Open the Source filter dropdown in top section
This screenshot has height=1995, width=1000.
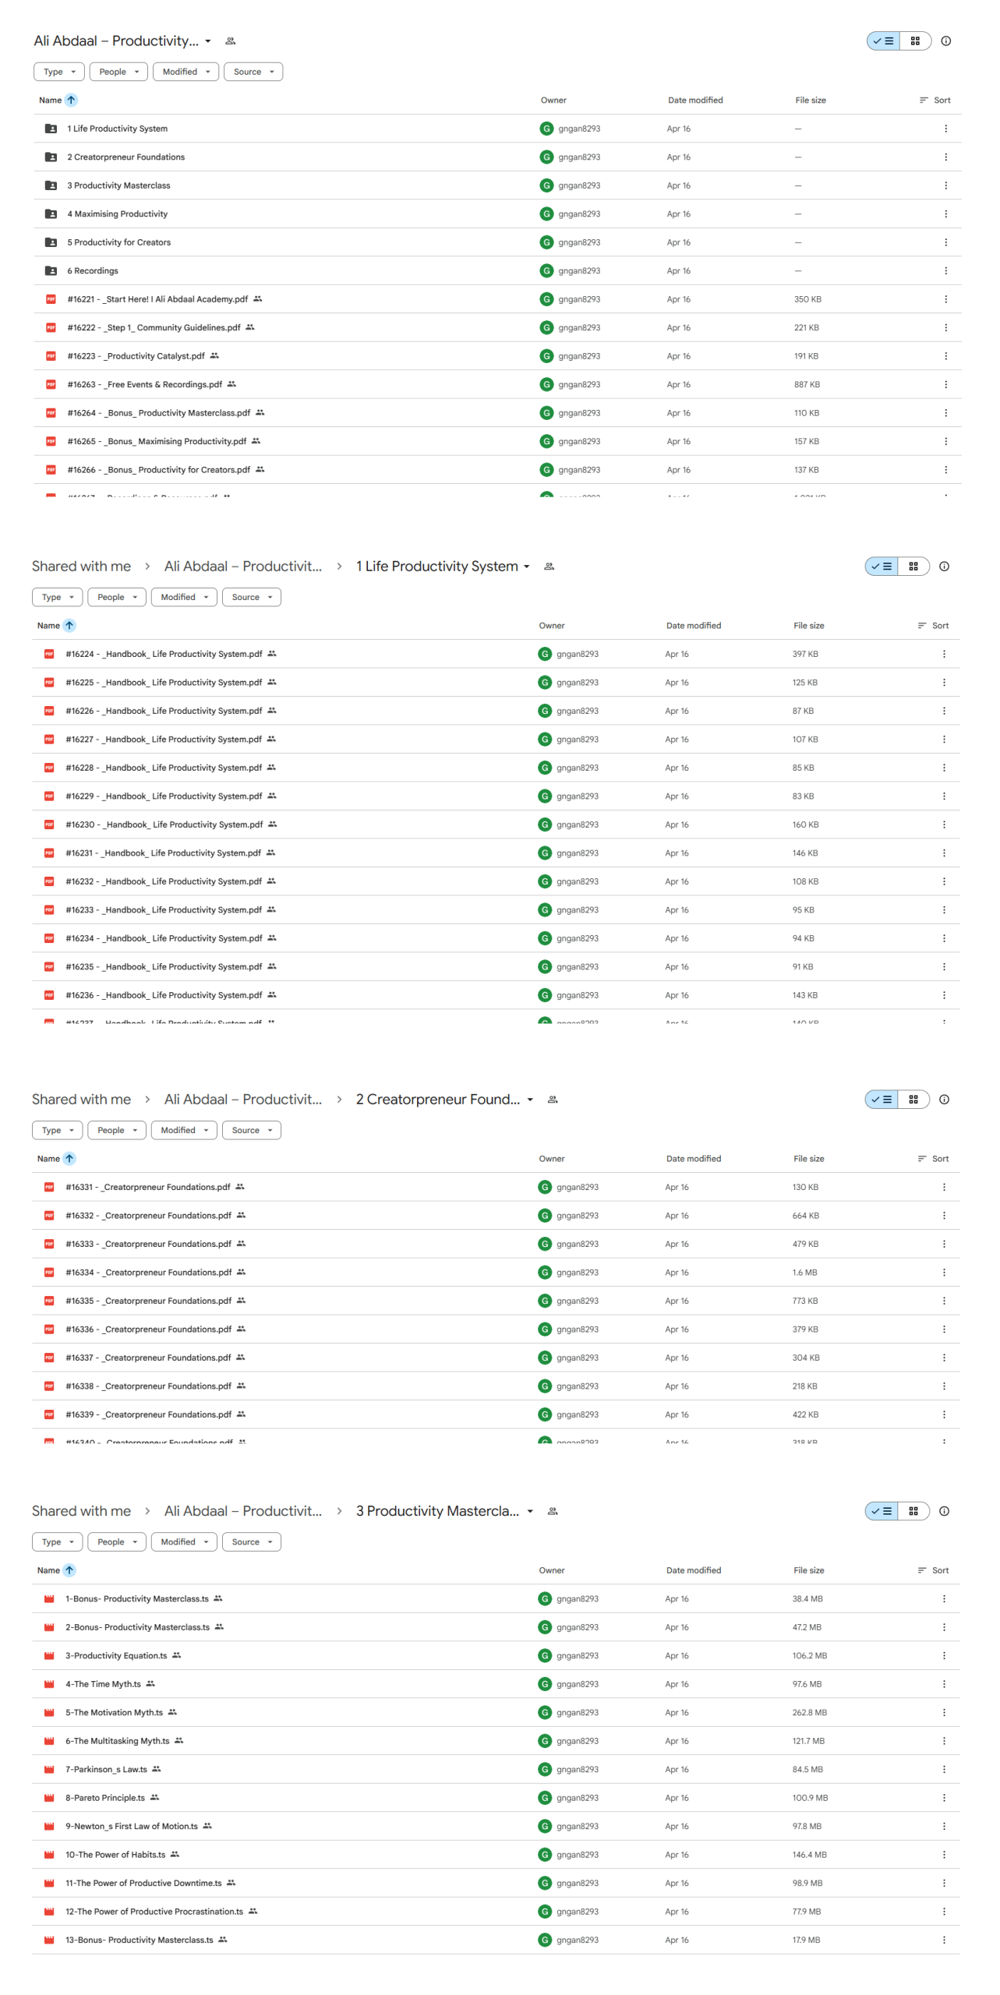coord(253,72)
